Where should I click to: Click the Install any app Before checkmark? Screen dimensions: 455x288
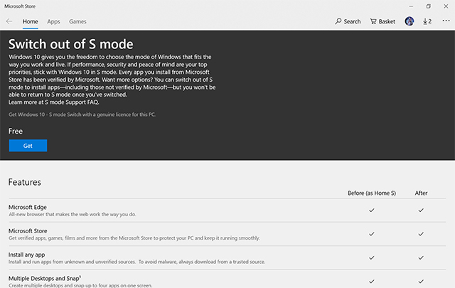(372, 257)
